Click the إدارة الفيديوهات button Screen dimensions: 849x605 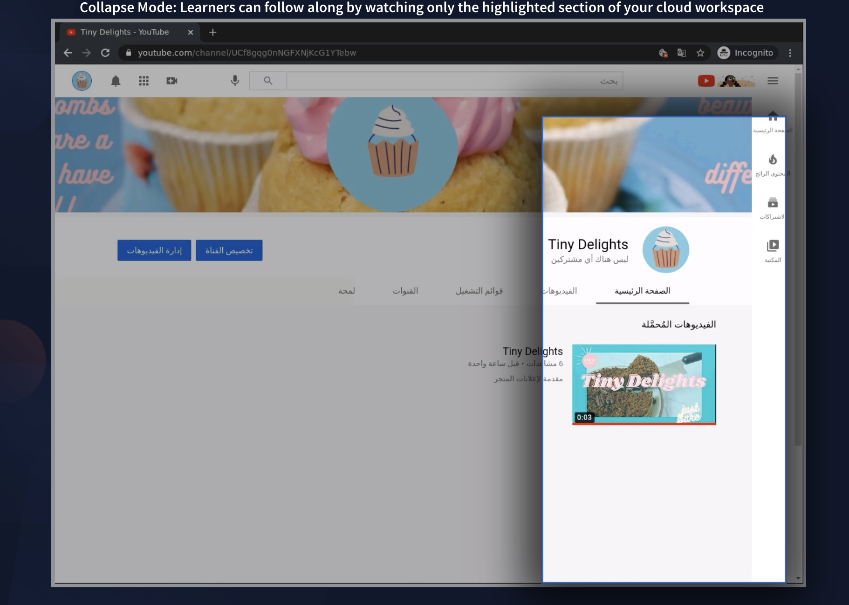point(154,250)
